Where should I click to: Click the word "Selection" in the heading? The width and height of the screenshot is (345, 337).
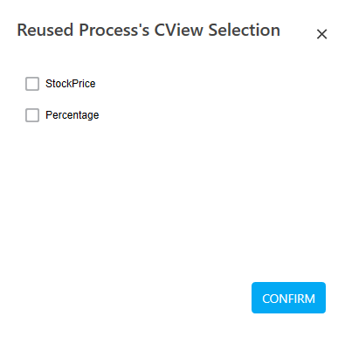pyautogui.click(x=245, y=30)
